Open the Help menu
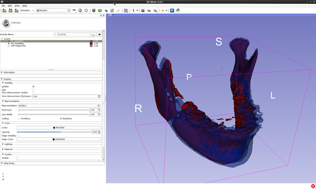The image size is (316, 189). tap(25, 6)
